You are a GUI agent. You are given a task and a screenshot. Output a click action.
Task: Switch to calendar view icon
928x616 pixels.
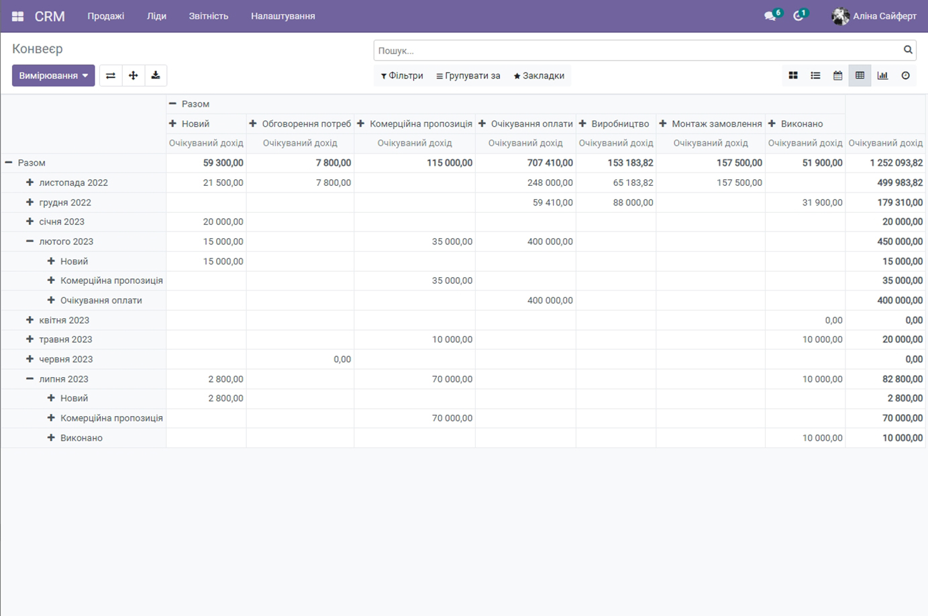coord(837,76)
